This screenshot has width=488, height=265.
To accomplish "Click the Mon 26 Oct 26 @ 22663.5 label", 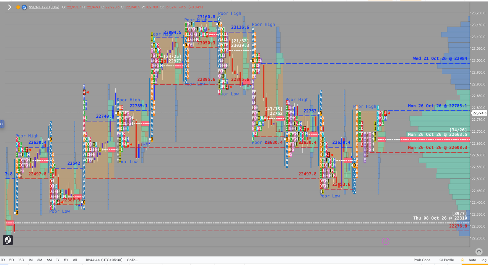I will tap(437, 134).
